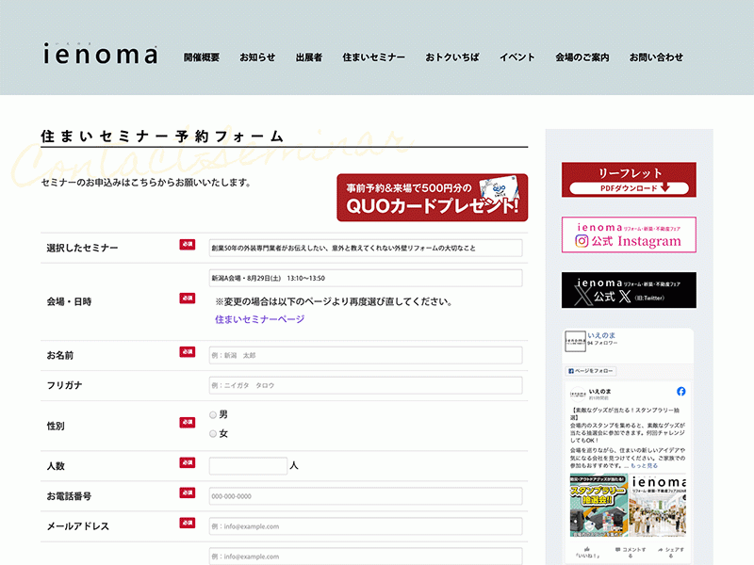
Task: Click the ページをフォロー button
Action: [x=591, y=371]
